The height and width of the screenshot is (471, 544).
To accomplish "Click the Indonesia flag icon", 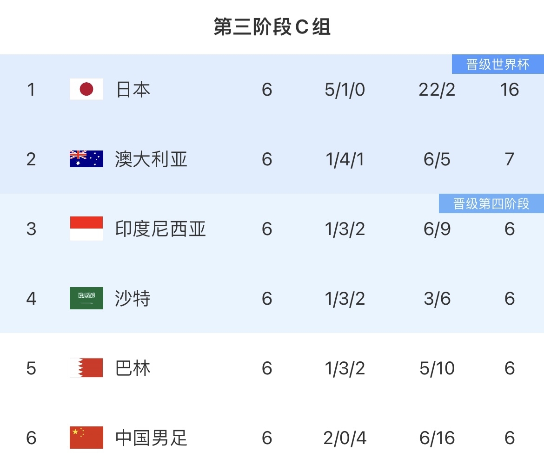I will (86, 229).
